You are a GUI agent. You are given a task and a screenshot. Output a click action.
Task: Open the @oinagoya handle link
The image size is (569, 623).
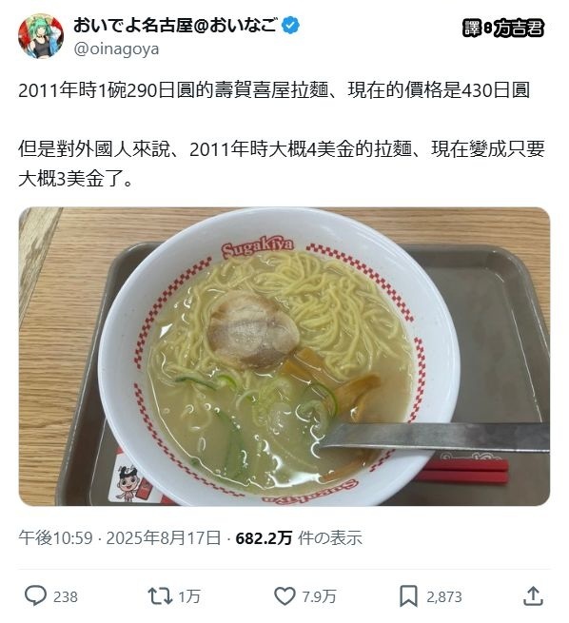(x=116, y=49)
